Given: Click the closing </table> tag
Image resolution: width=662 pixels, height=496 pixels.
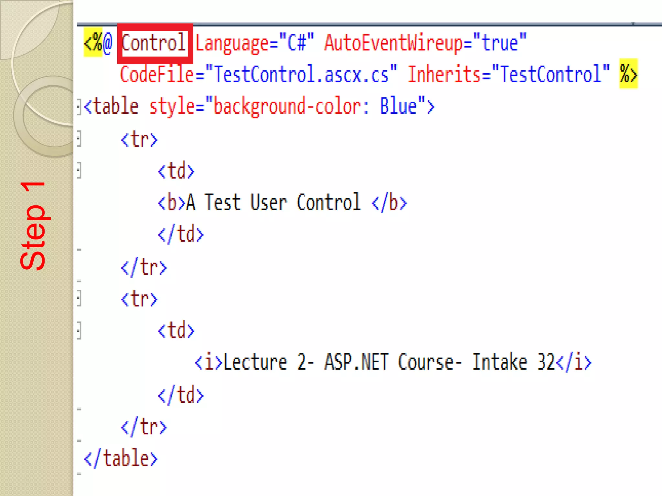Looking at the screenshot, I should pos(121,458).
